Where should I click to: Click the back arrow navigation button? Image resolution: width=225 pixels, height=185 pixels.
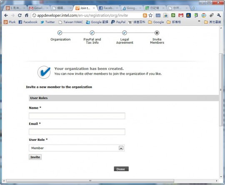[x=6, y=15]
